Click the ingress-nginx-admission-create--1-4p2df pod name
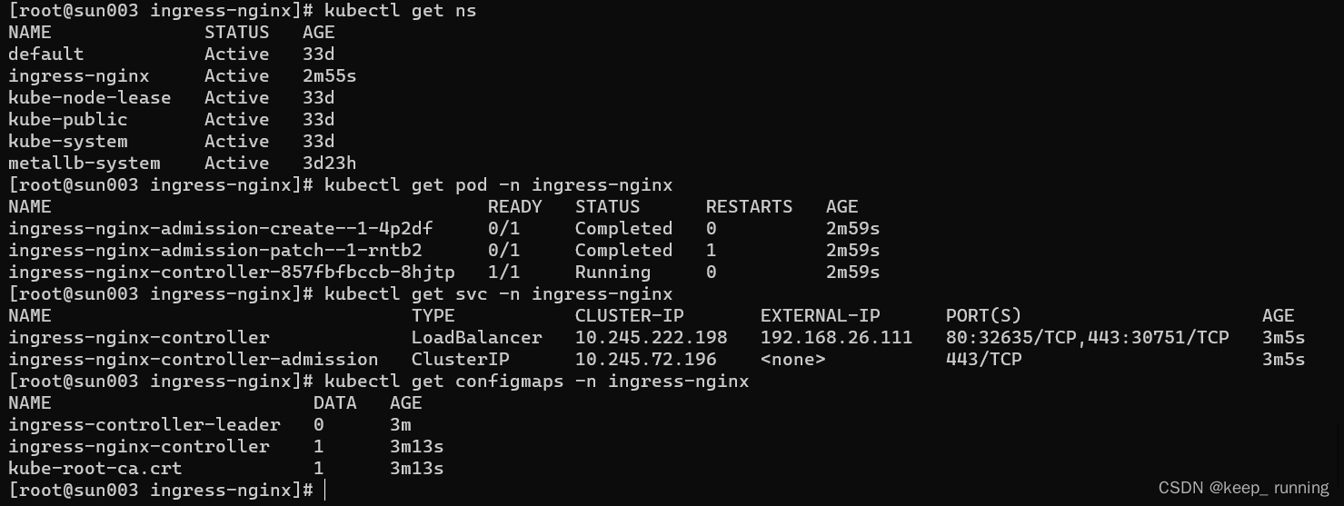1344x506 pixels. tap(221, 229)
